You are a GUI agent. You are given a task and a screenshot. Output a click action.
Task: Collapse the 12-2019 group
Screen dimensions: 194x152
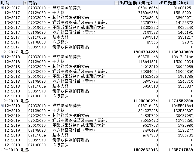[x=2, y=106]
